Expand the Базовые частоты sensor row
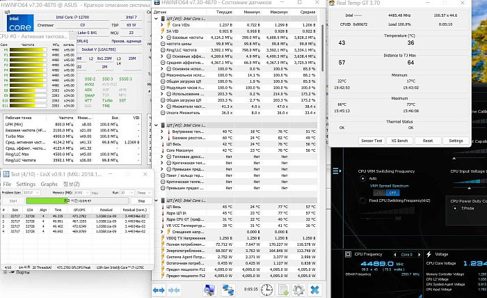The width and height of the screenshot is (487, 298). (162, 38)
